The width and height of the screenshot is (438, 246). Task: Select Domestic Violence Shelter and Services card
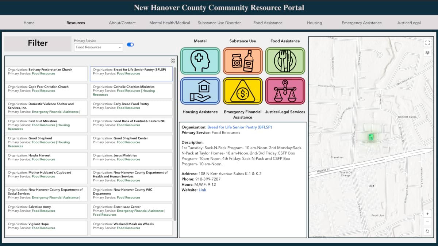(x=46, y=108)
